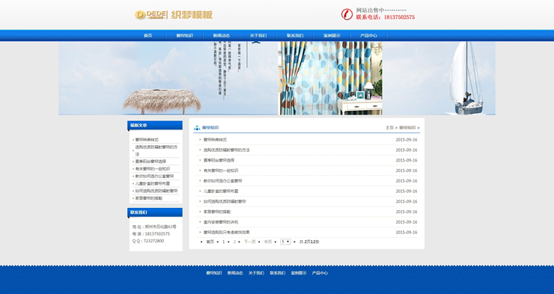Go to 关于我们 in the navigation bar
Screen dimensions: 554x294
(x=258, y=36)
